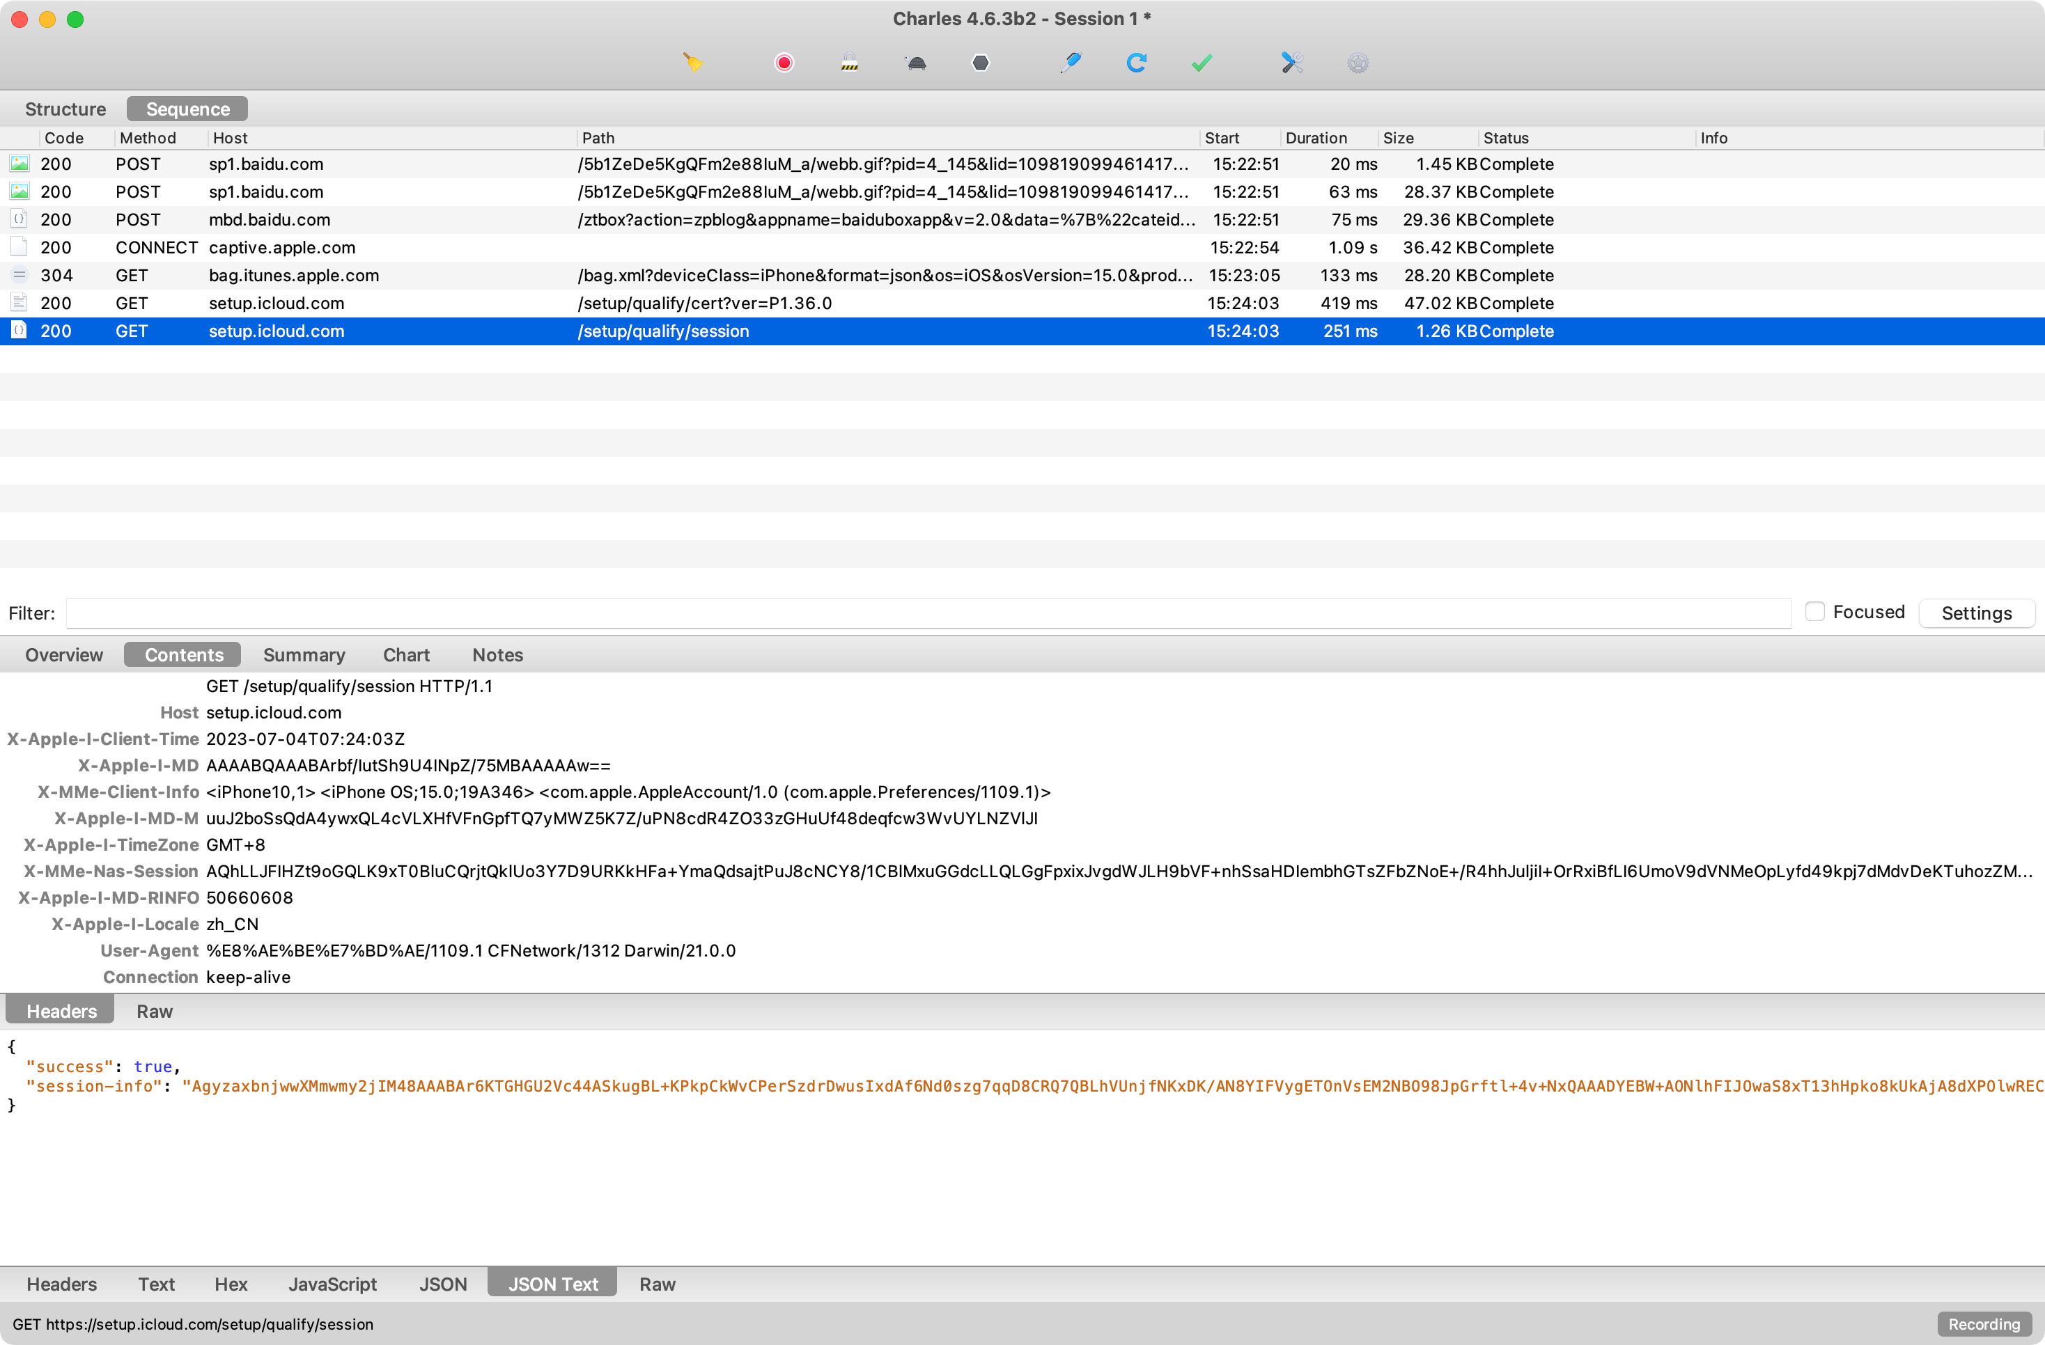Screen dimensions: 2045x1345
Task: Click "session-info" key in JSON response
Action: [x=95, y=1085]
